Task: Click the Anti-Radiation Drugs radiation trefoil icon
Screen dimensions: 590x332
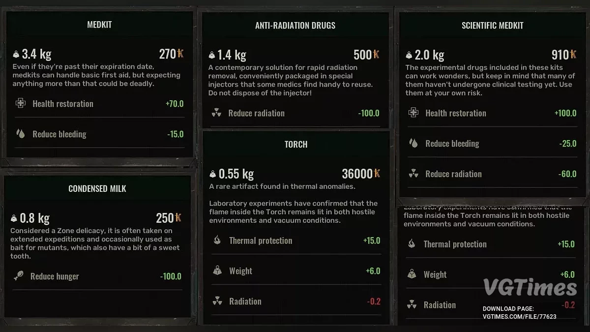Action: [216, 113]
